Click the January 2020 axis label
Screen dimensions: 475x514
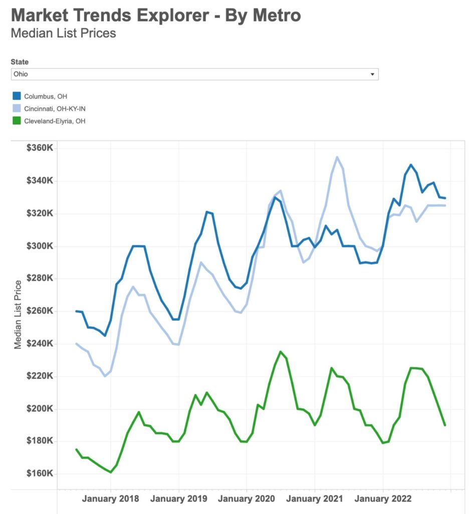pyautogui.click(x=247, y=499)
